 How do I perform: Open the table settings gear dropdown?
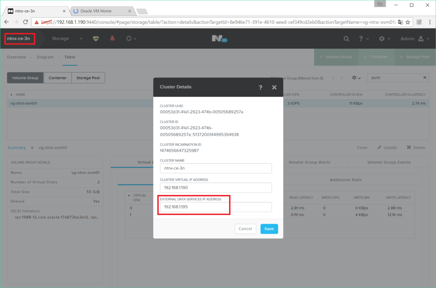(356, 78)
